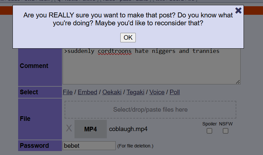
Task: Switch to the Embed option
Action: [87, 92]
